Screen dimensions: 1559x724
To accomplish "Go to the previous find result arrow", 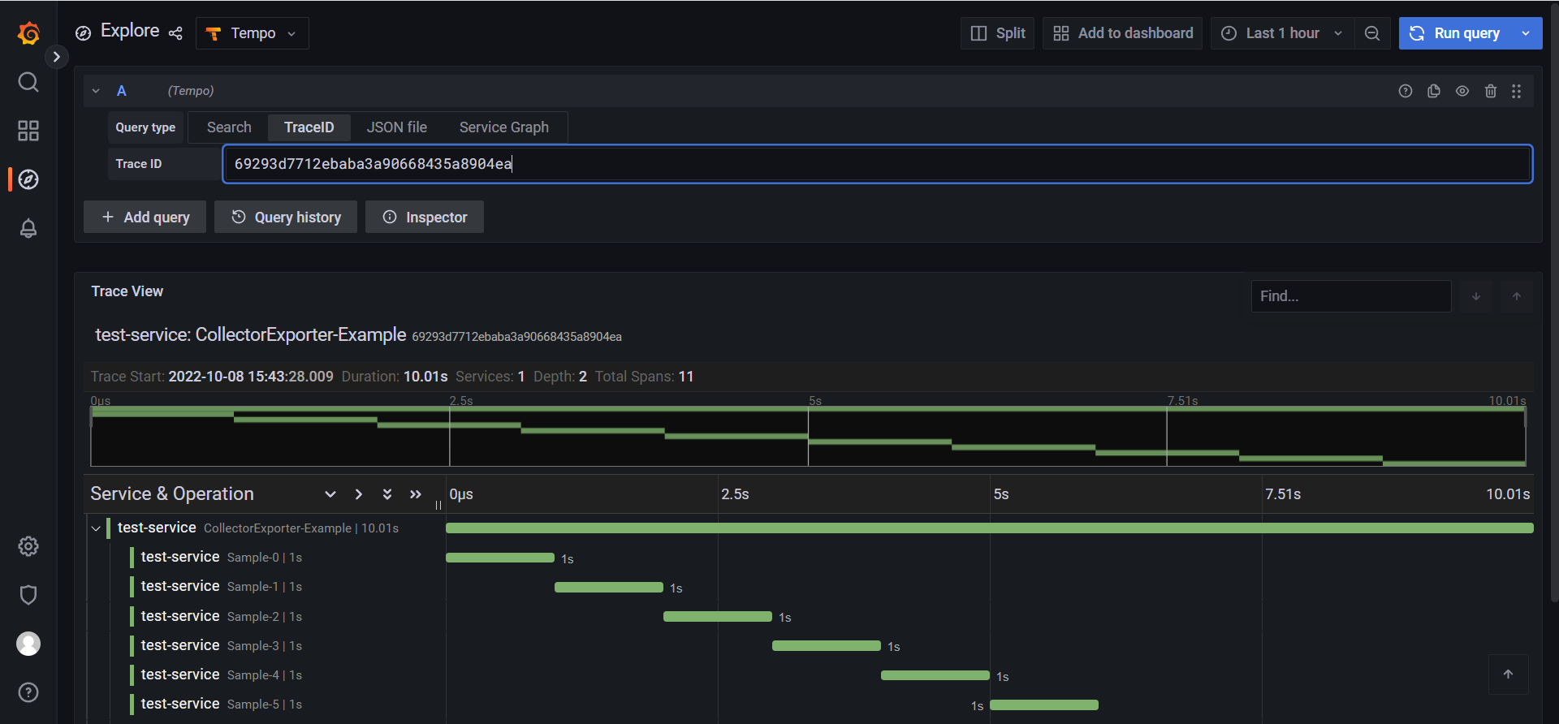I will pos(1517,296).
